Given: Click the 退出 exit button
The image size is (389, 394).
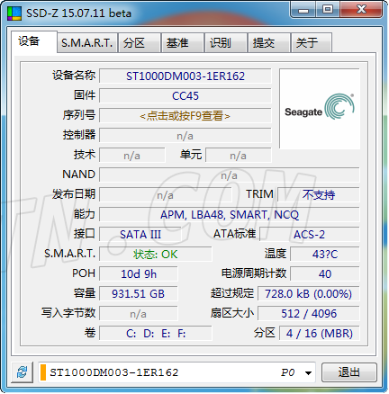Looking at the screenshot, I should [349, 372].
